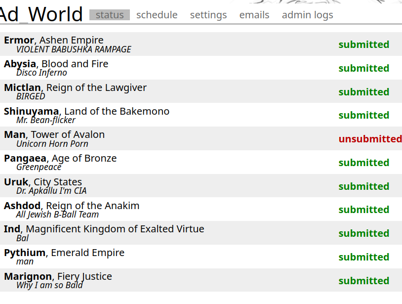Click the BIRGED pretender name
402x304 pixels.
pos(31,96)
